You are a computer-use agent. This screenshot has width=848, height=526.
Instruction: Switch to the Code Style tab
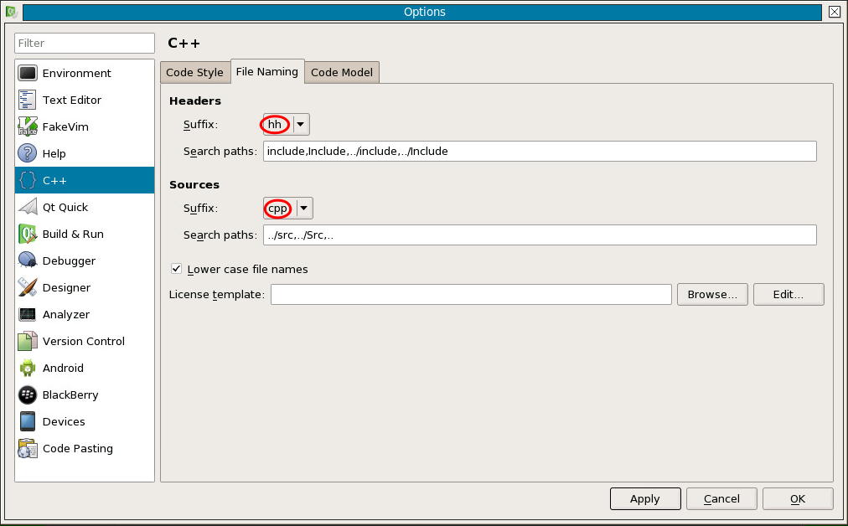click(194, 72)
